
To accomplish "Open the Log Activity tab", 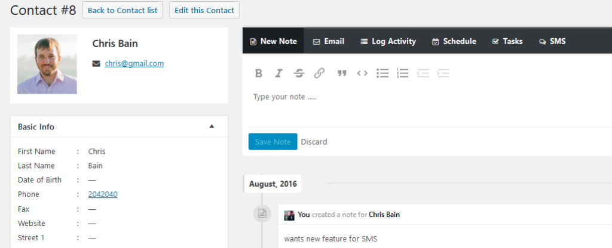I will click(x=388, y=41).
